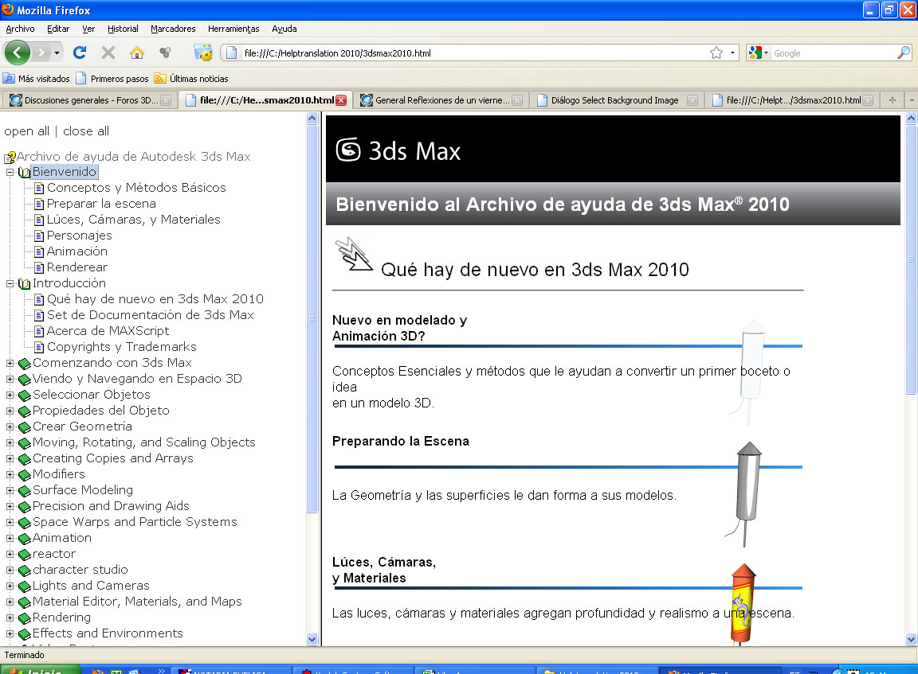Expand the Modifiers node
The width and height of the screenshot is (918, 674).
pos(10,474)
